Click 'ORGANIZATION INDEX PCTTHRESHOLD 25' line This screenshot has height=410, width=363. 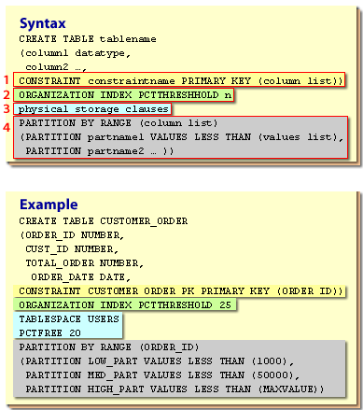click(x=125, y=305)
